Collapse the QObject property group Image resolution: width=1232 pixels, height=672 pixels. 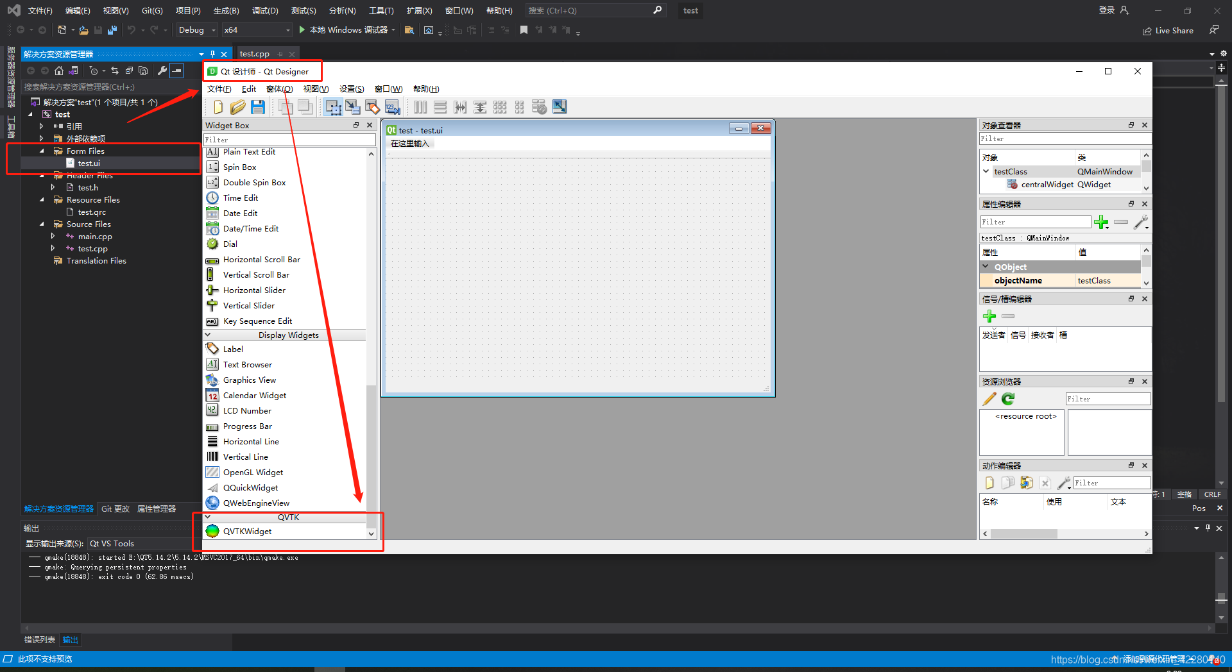pyautogui.click(x=986, y=267)
